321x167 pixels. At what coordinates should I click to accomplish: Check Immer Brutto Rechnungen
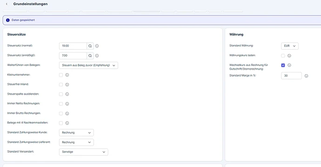point(61,114)
